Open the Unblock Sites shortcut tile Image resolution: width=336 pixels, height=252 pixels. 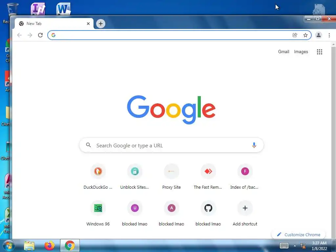135,176
